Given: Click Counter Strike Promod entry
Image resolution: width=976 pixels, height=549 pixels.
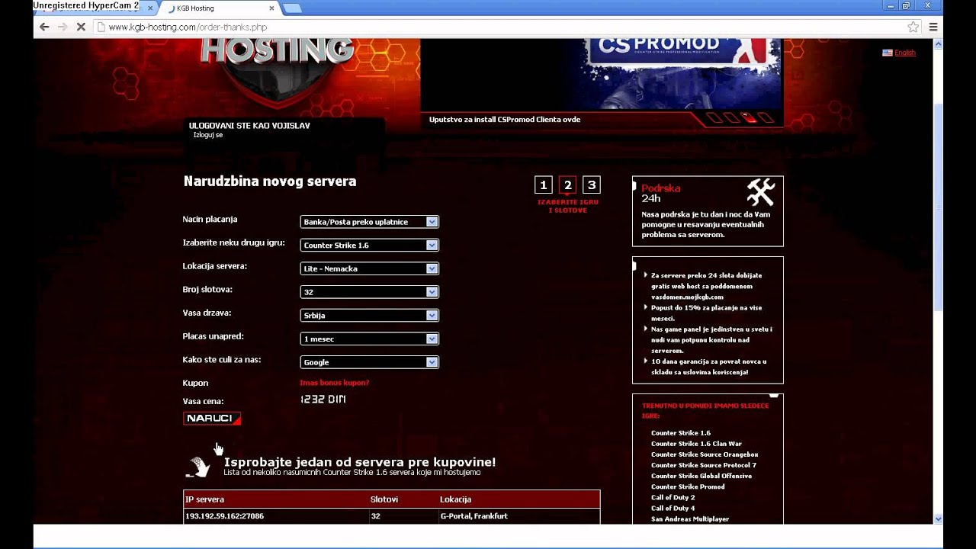Looking at the screenshot, I should [x=688, y=486].
